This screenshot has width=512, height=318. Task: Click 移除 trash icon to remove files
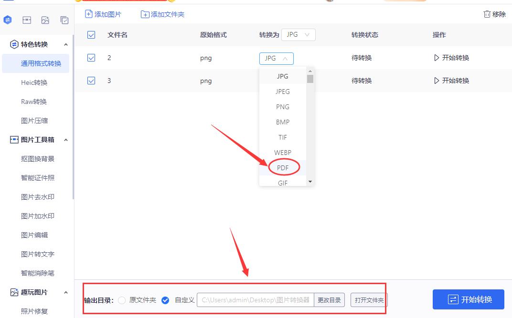(494, 14)
